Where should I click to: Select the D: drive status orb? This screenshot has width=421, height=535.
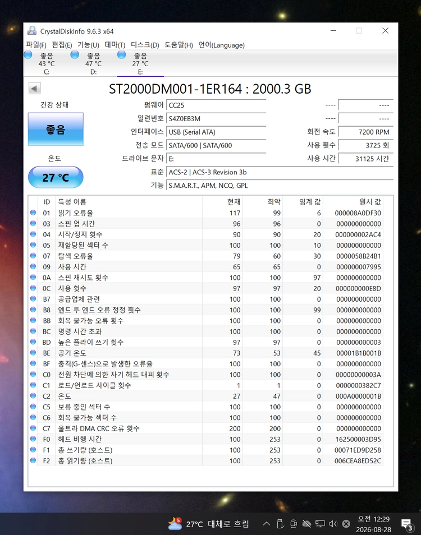(75, 54)
